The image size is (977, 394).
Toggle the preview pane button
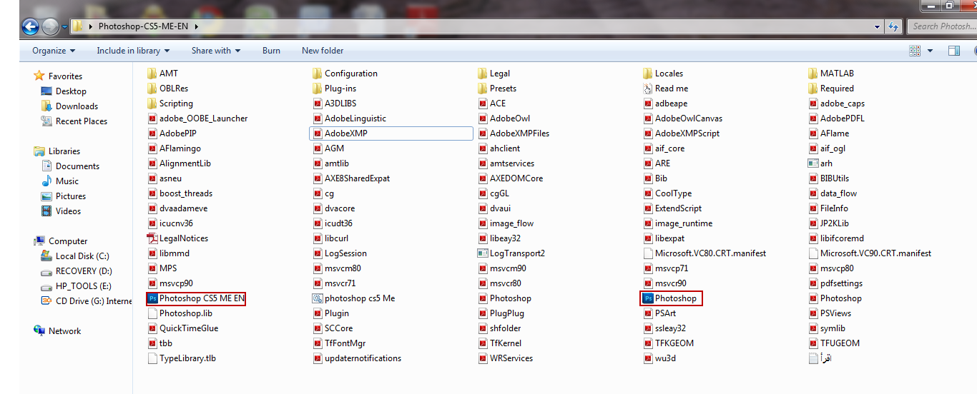[953, 51]
